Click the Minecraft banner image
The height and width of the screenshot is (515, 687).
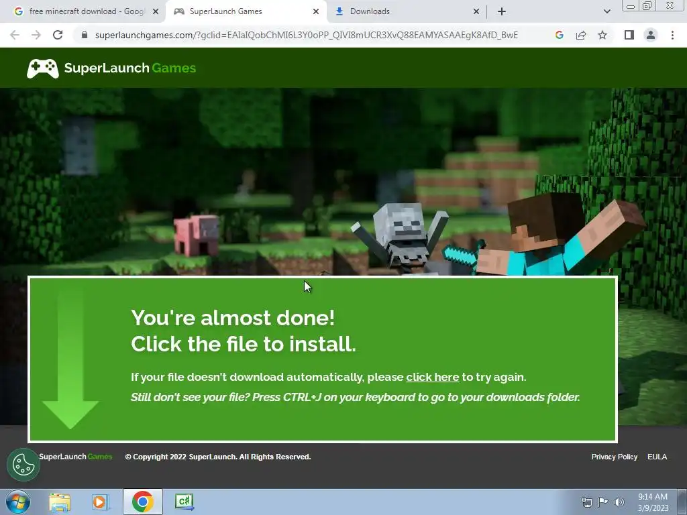point(343,182)
